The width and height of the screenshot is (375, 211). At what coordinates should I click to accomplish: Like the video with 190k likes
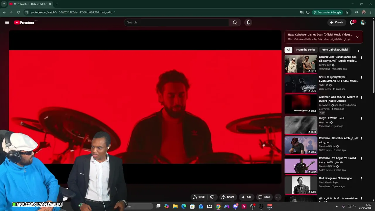pos(198,197)
